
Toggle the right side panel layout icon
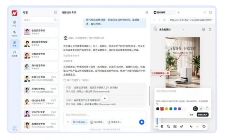point(210,12)
